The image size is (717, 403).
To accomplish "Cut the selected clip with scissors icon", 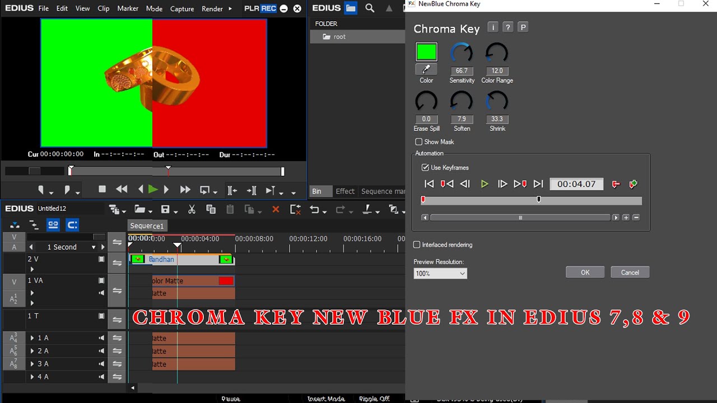I will (192, 209).
